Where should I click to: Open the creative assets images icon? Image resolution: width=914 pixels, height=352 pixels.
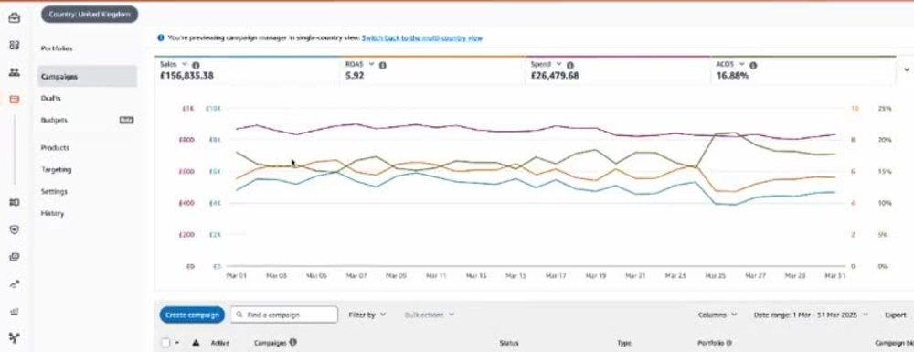point(14,257)
